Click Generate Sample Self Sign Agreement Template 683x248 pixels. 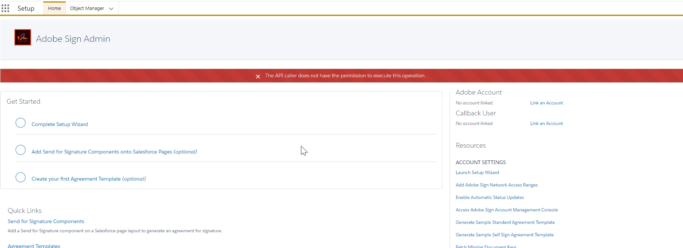pyautogui.click(x=505, y=235)
